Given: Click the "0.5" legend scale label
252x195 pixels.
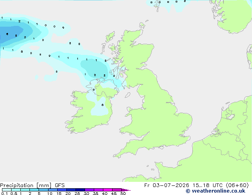Looking at the screenshot, I should (14, 193).
